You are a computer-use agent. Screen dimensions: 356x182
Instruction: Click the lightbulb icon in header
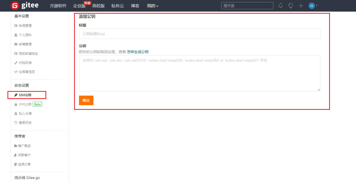point(291,6)
